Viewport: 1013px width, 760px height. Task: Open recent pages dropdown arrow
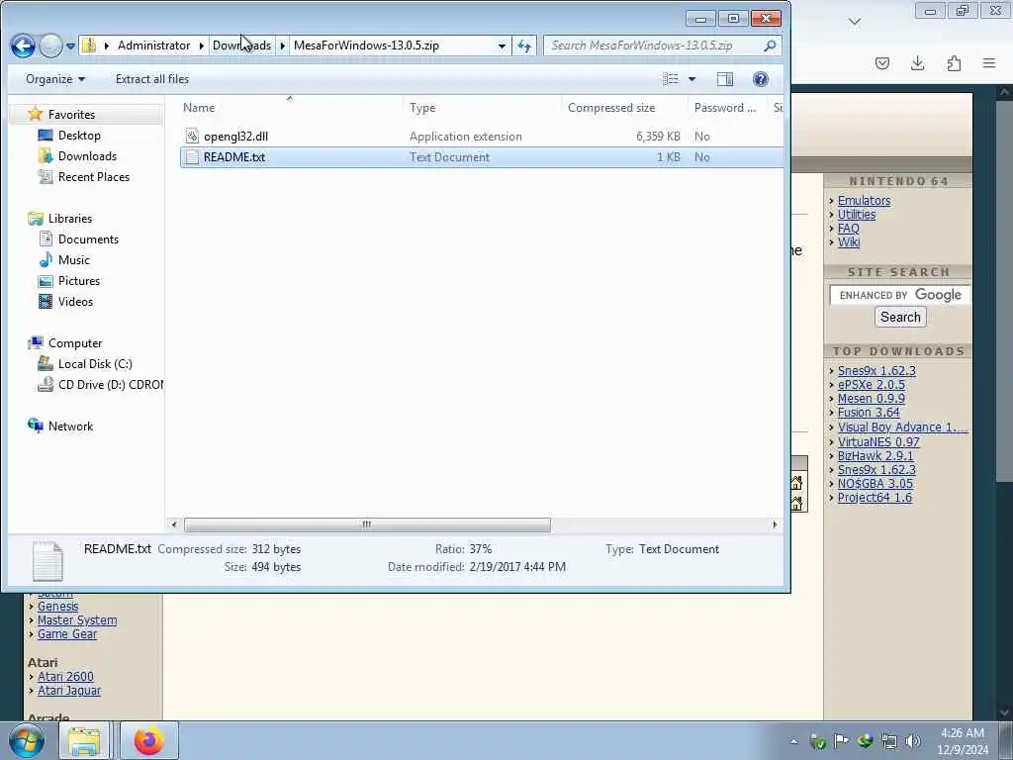[70, 46]
